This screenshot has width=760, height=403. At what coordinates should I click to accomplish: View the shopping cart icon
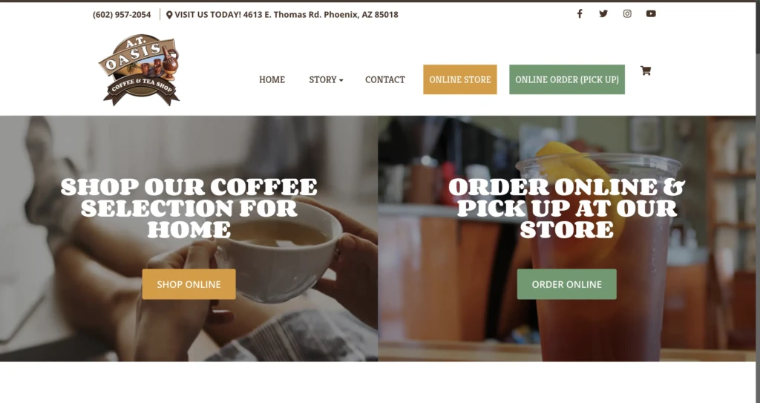[645, 71]
